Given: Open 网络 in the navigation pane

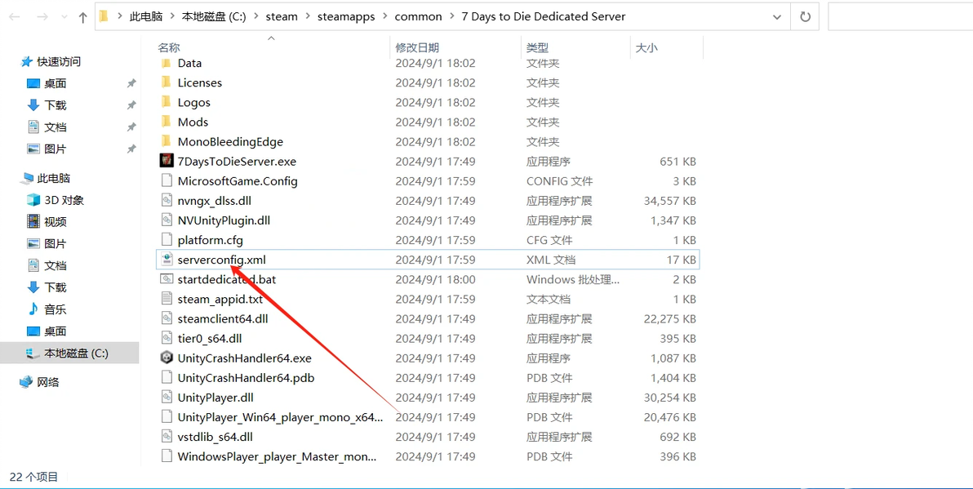Looking at the screenshot, I should [x=48, y=382].
